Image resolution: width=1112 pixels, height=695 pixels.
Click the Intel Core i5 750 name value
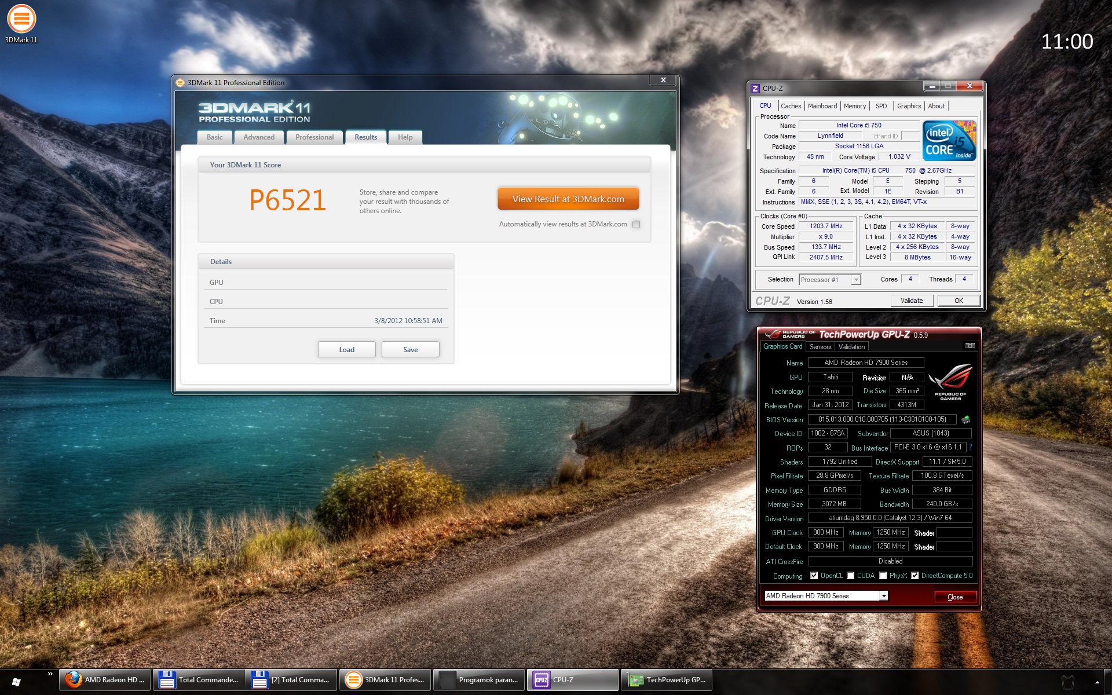click(x=859, y=125)
